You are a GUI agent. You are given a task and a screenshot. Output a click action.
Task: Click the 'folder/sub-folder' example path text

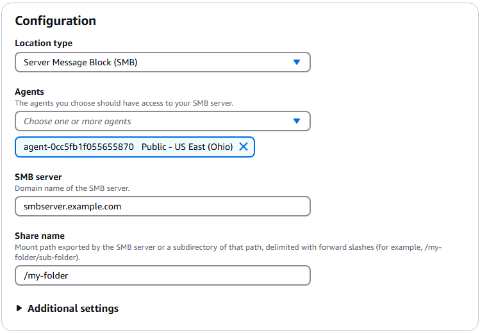[46, 257]
